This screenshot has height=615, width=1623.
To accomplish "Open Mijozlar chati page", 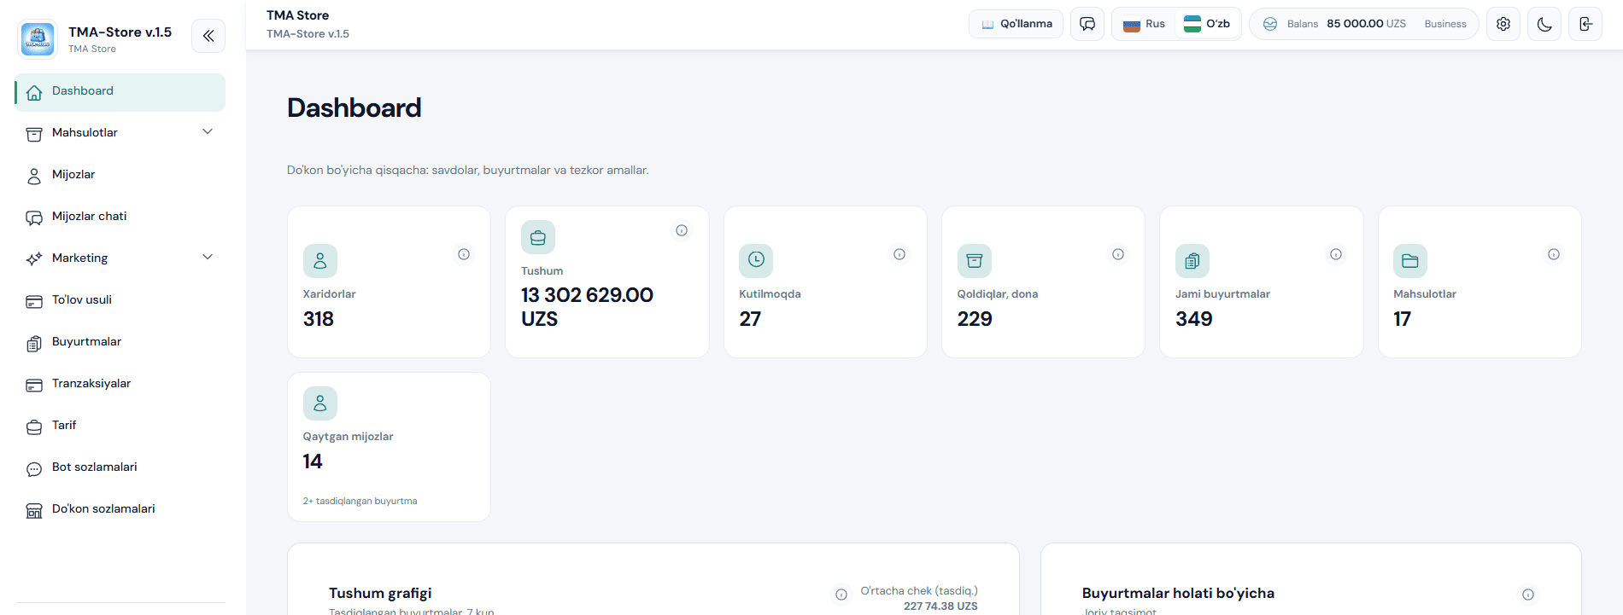I will 89,217.
